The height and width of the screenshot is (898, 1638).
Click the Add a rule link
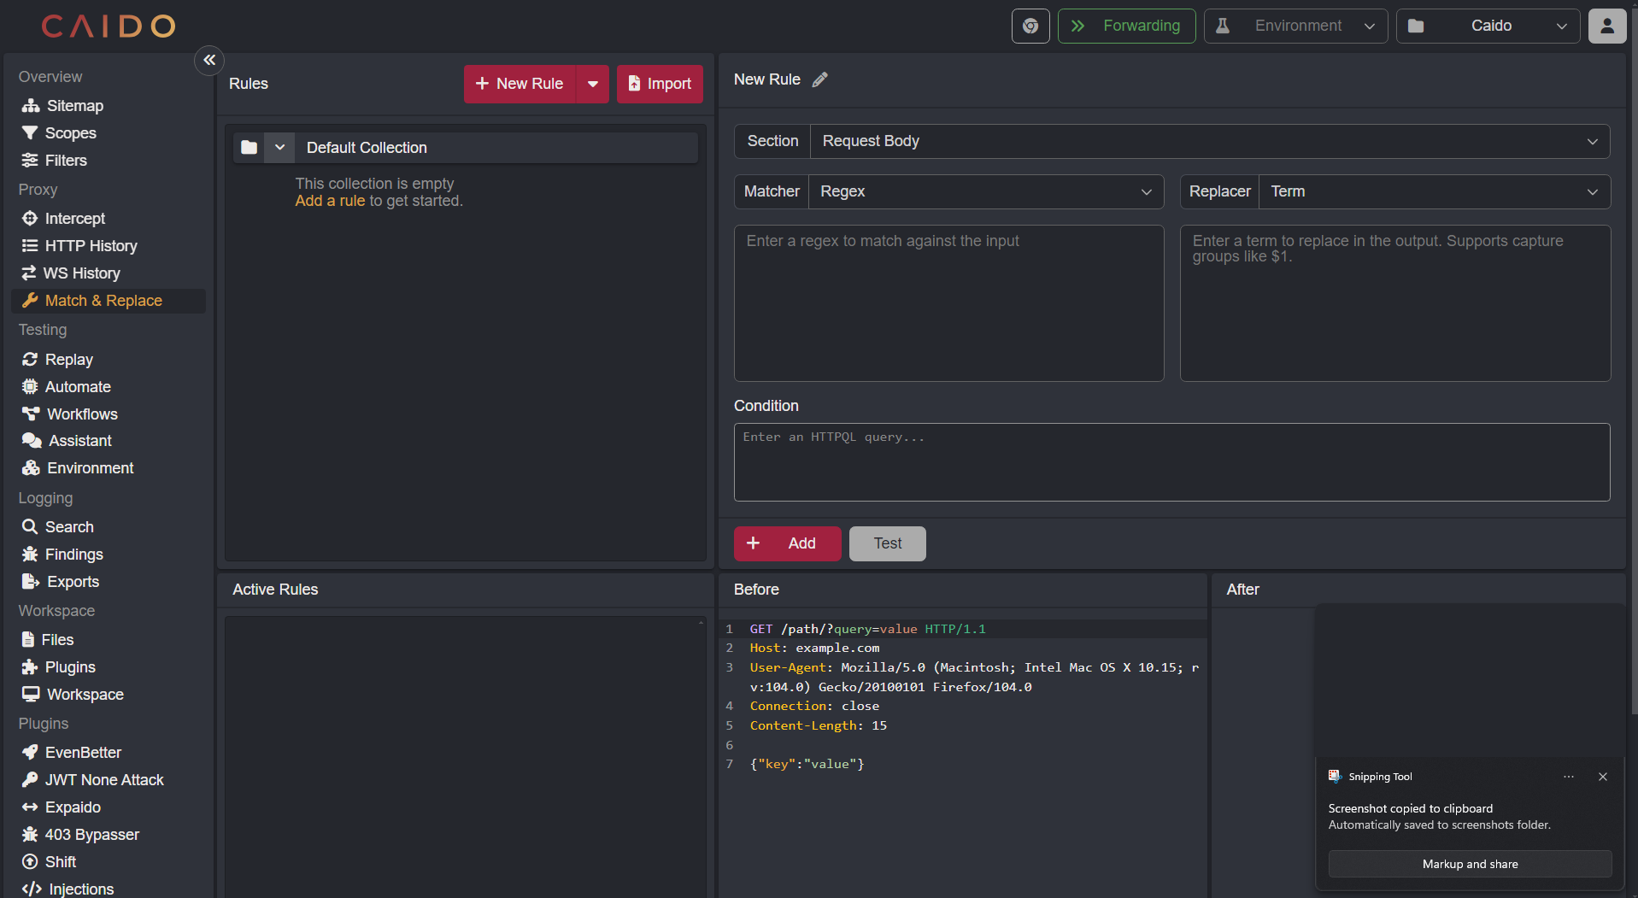pos(330,201)
